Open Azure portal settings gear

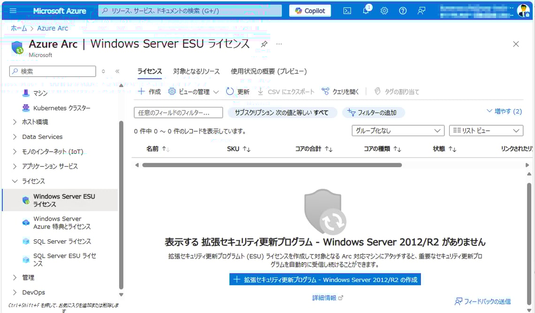(384, 10)
